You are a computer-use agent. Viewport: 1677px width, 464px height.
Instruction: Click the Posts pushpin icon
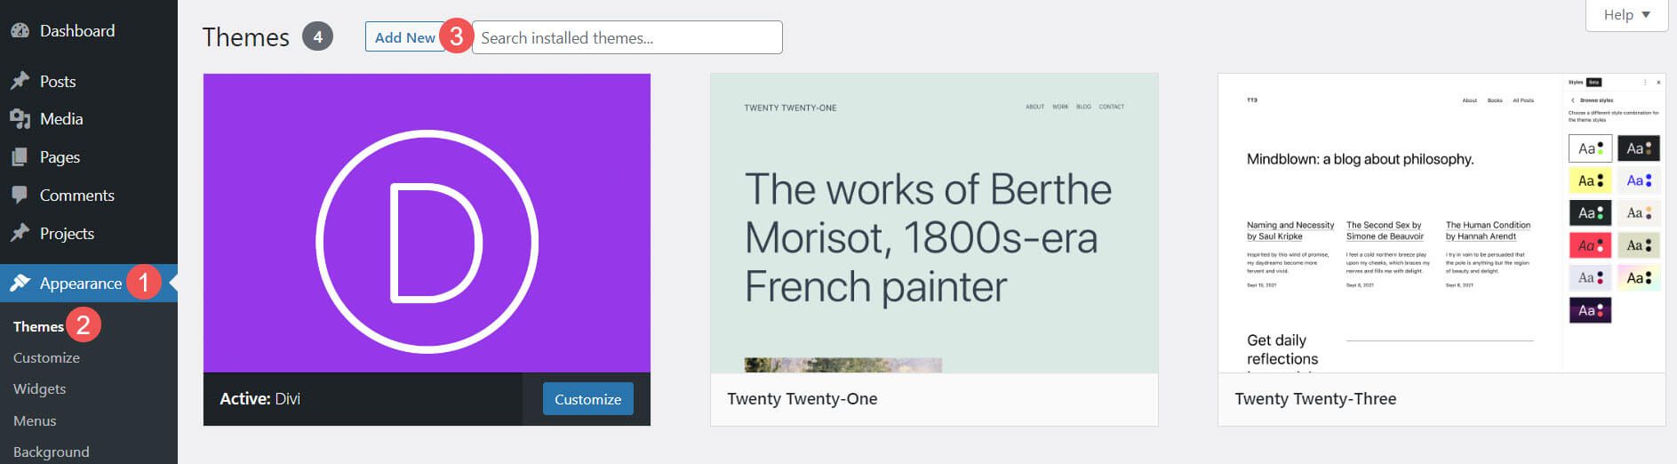click(20, 81)
